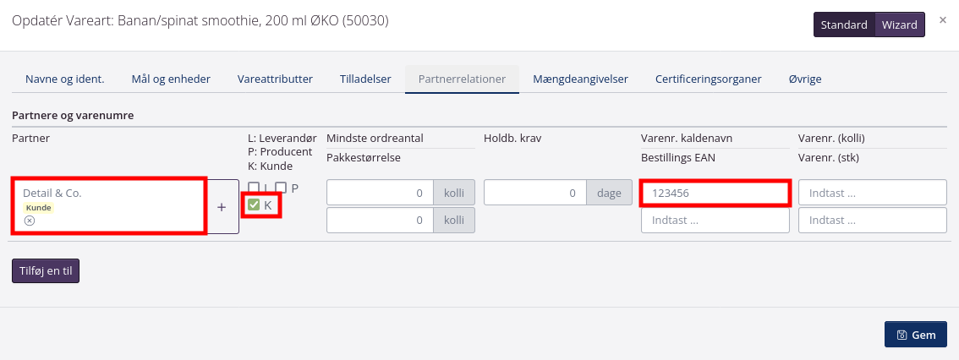The image size is (959, 360).
Task: Click the plus icon beside Partner field
Action: click(x=222, y=206)
